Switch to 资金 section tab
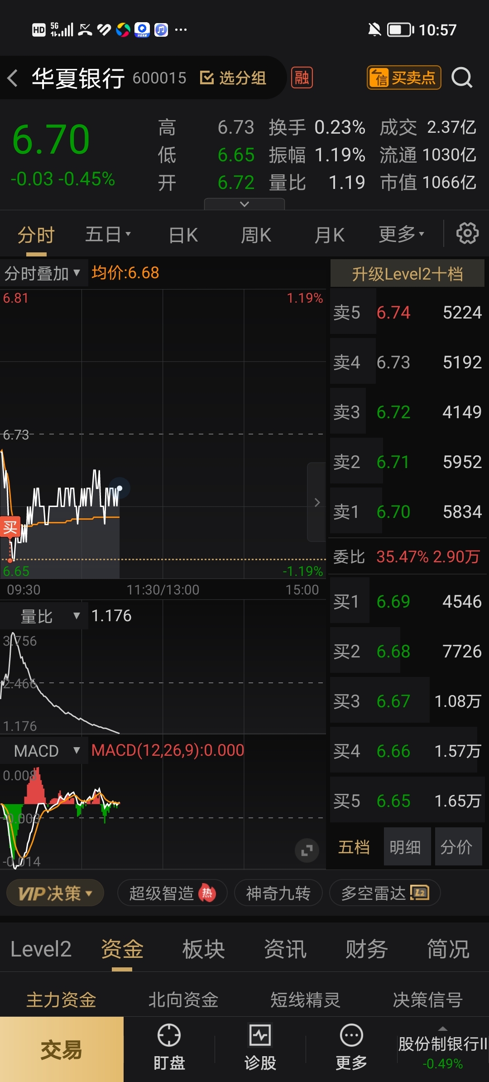 point(122,949)
